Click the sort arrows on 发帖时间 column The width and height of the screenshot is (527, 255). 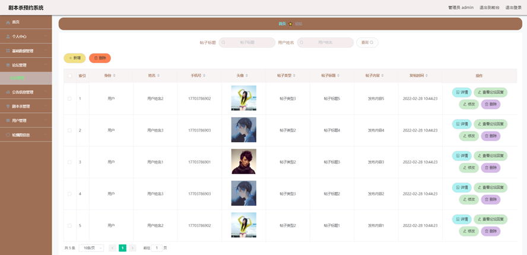pyautogui.click(x=427, y=75)
